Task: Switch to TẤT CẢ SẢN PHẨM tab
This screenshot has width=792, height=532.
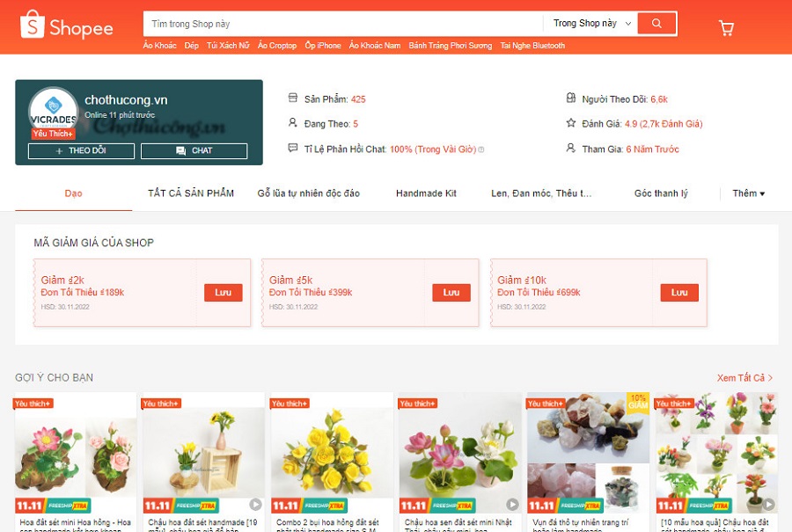Action: tap(191, 193)
